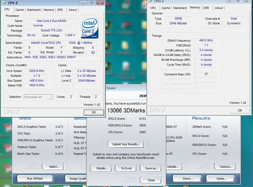
Task: Start the benchmark with Run 3DMark
Action: [35, 179]
